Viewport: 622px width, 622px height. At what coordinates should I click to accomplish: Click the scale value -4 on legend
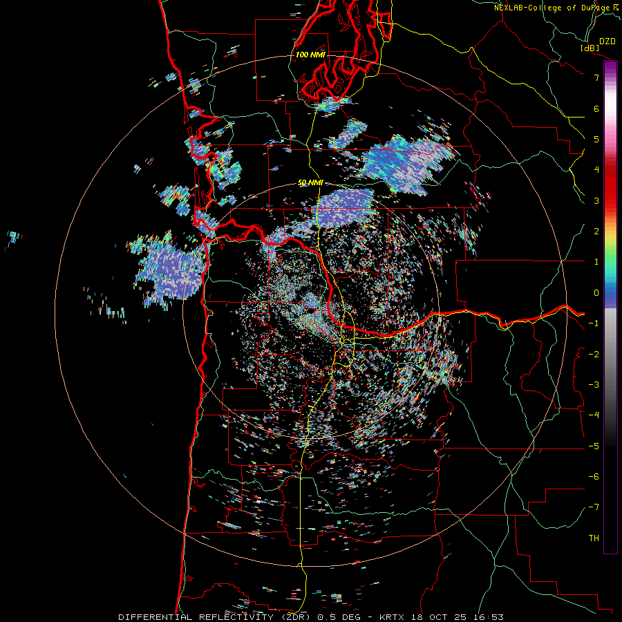point(594,415)
